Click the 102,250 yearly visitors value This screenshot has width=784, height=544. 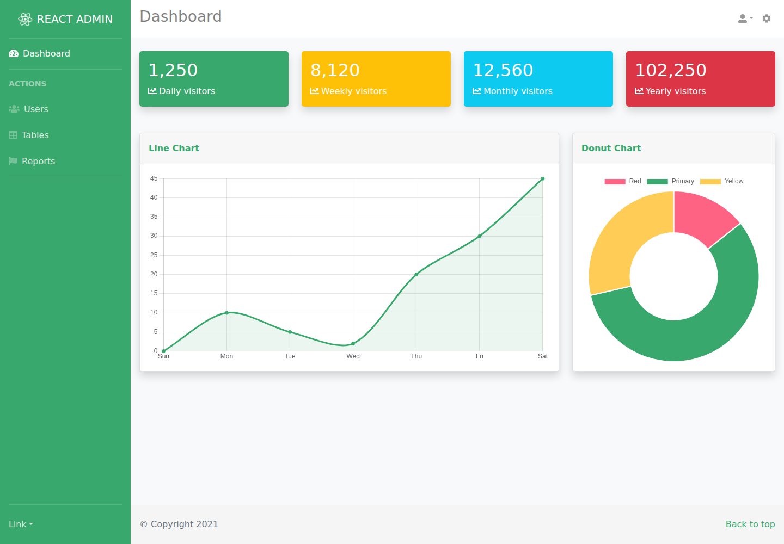[x=671, y=70]
